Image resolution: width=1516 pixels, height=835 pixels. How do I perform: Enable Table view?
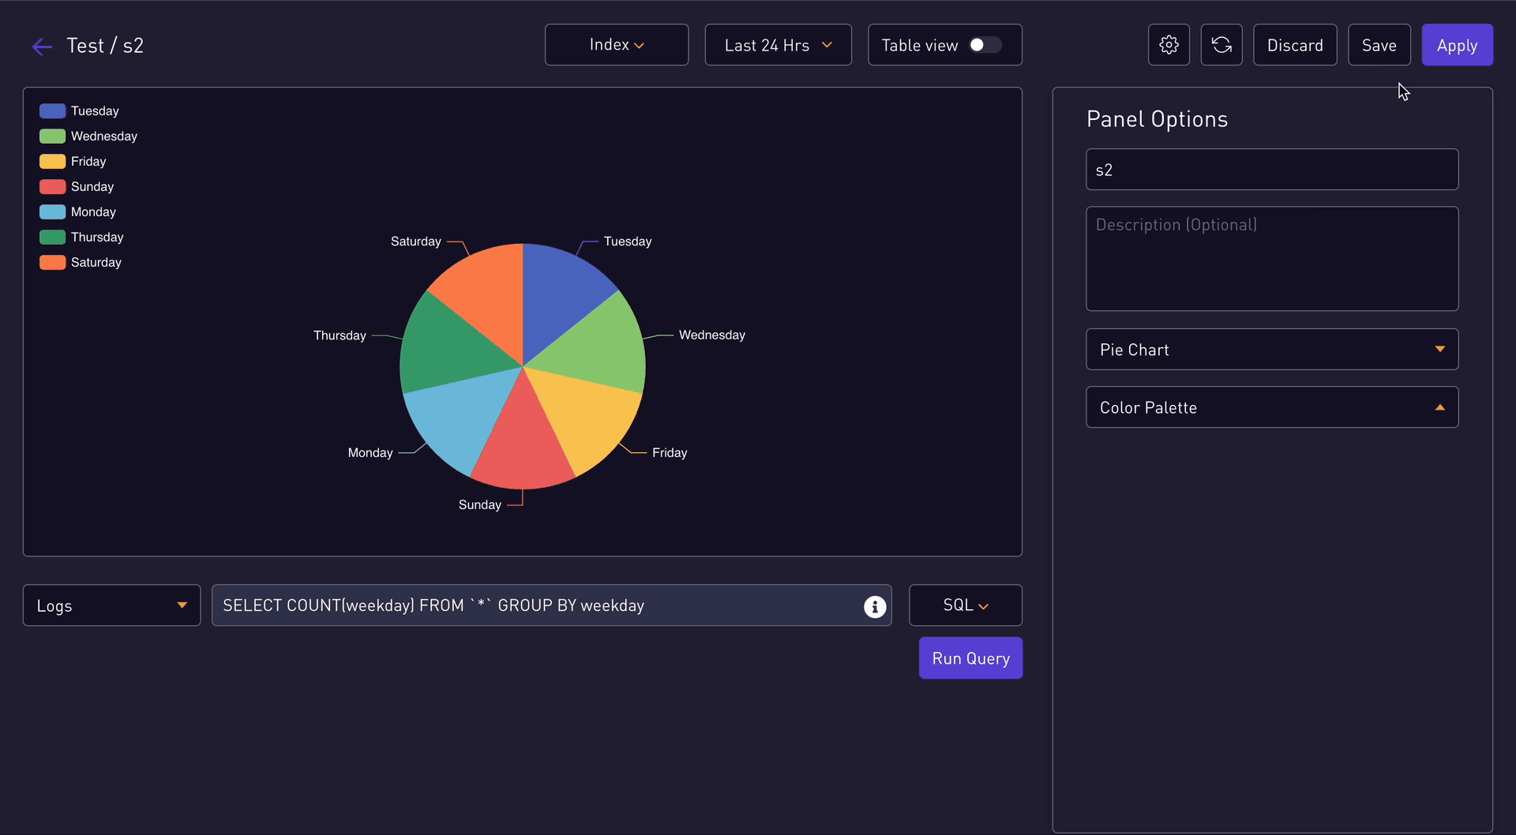tap(985, 45)
